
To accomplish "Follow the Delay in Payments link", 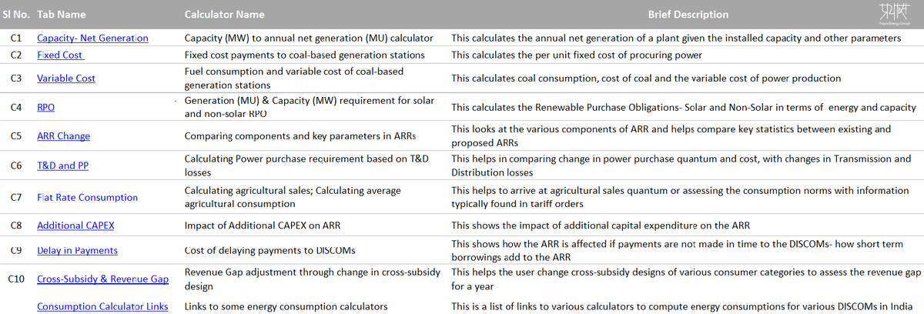I will pyautogui.click(x=77, y=250).
